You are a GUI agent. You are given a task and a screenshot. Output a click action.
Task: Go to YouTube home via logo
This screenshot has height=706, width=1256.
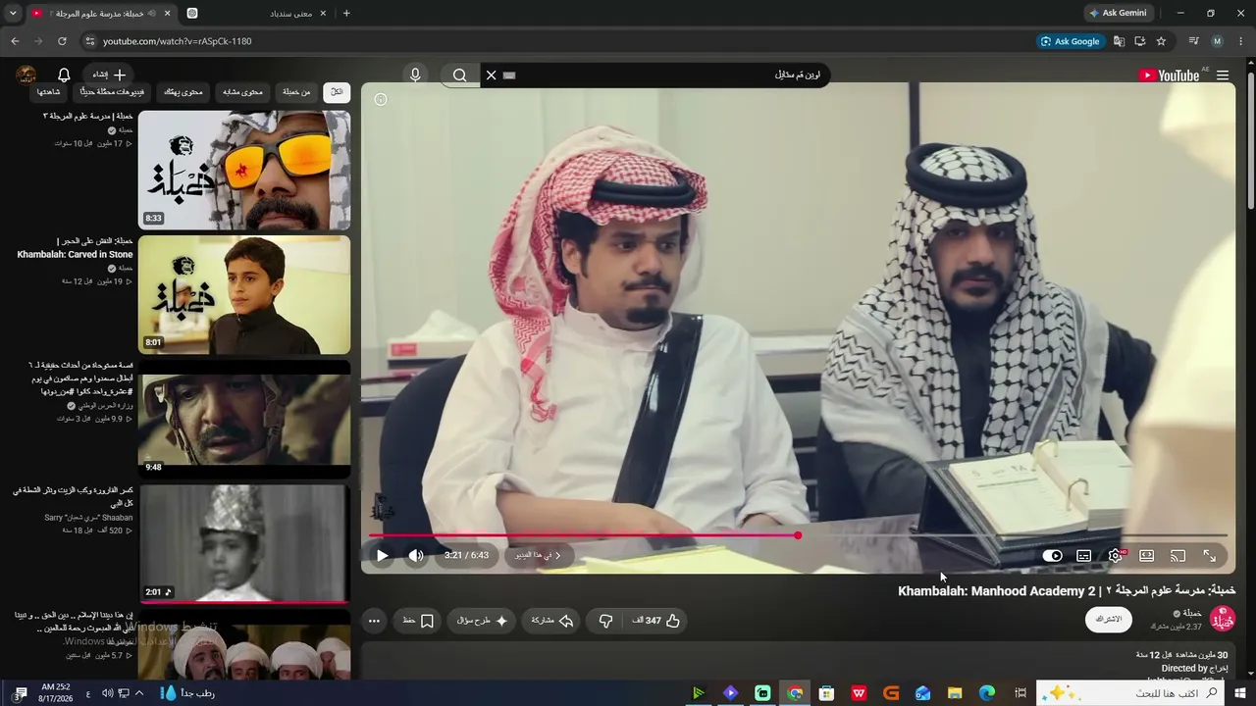1169,76
